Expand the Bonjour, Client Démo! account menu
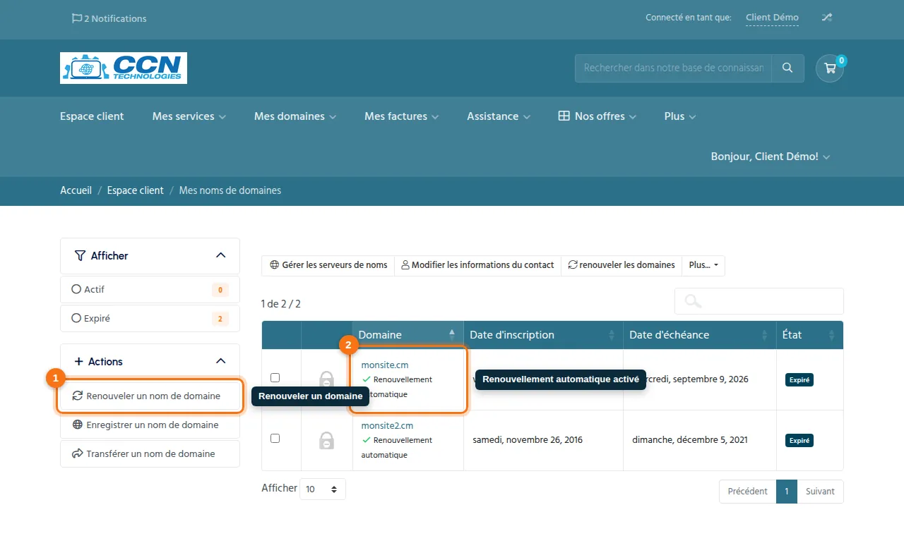904x536 pixels. [x=771, y=157]
